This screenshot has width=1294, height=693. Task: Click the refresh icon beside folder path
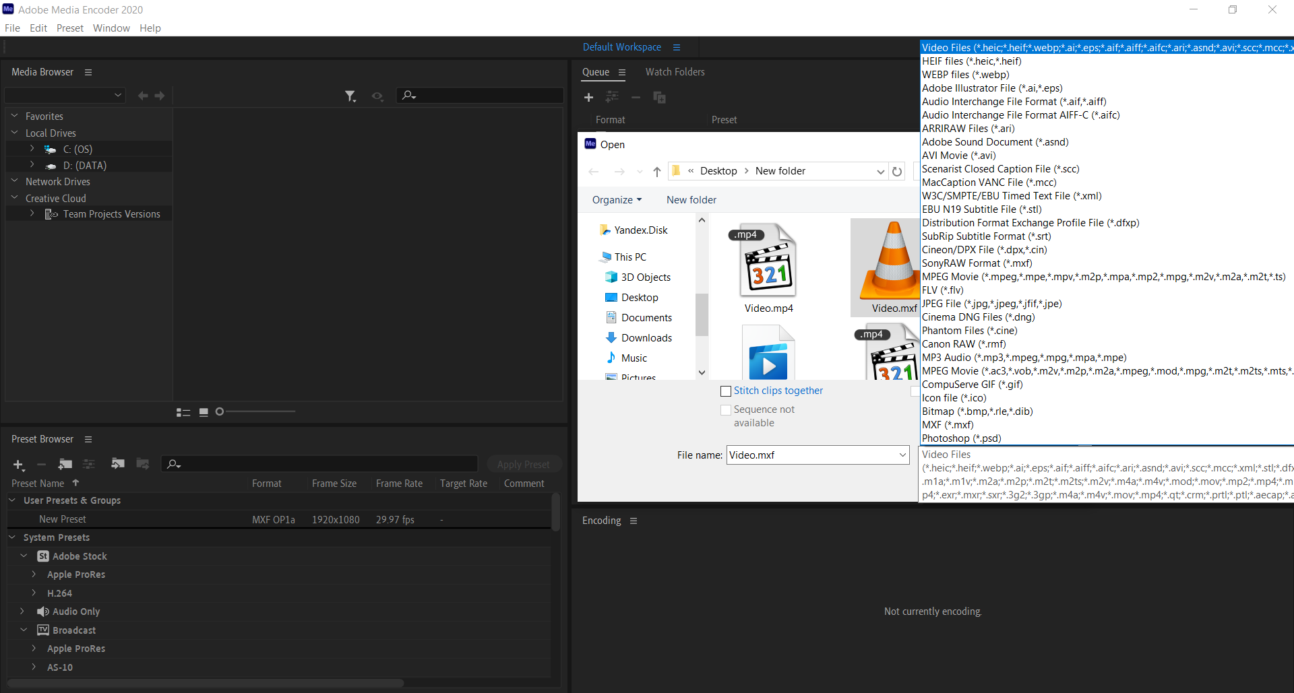897,172
